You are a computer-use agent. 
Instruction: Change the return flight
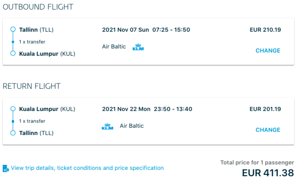tap(268, 130)
